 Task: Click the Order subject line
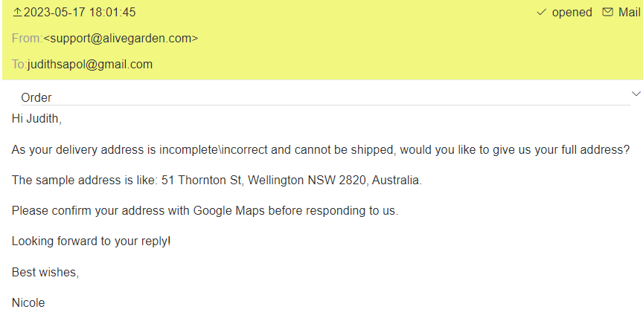(36, 97)
